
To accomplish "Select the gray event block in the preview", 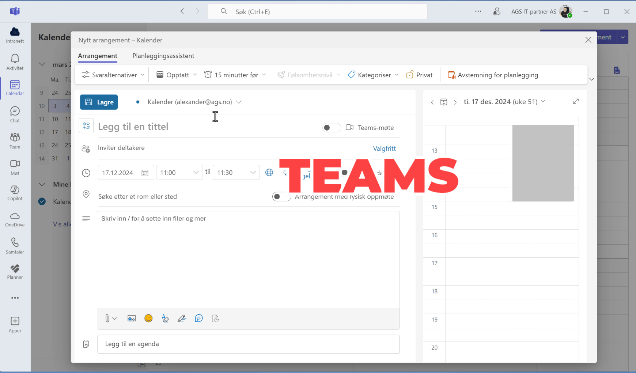I will [543, 163].
